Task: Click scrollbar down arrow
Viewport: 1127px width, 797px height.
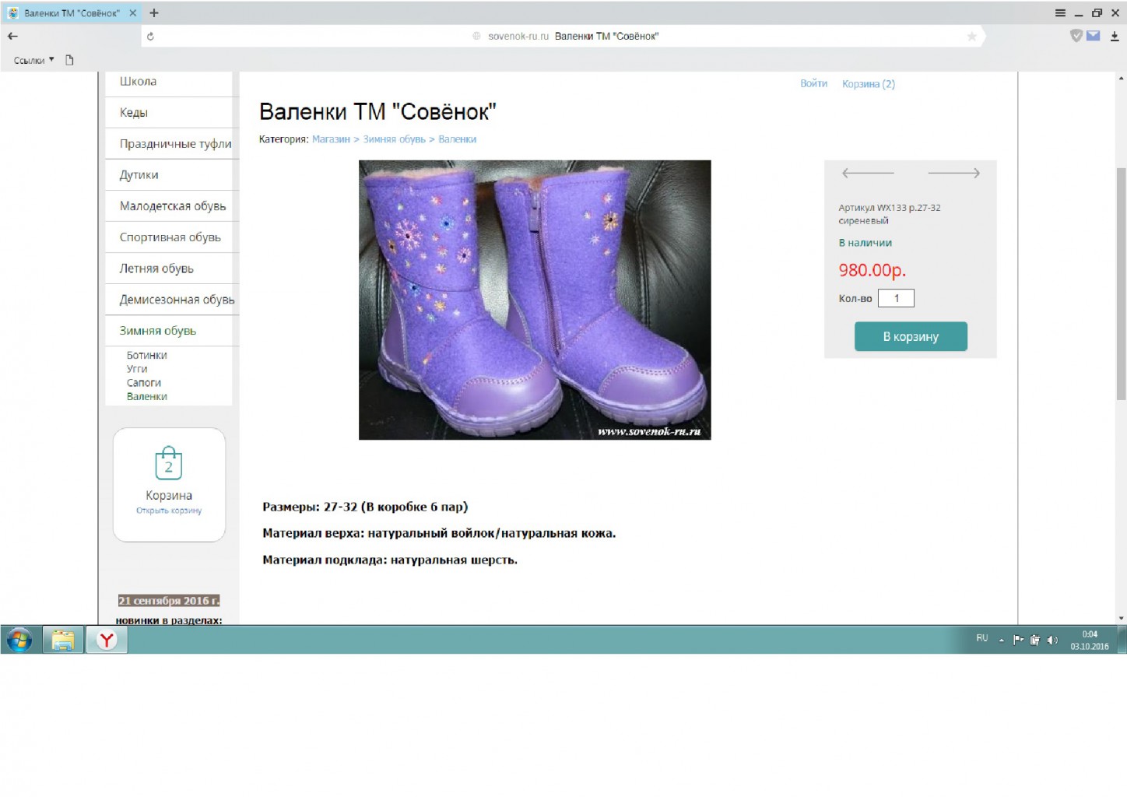Action: click(1121, 618)
